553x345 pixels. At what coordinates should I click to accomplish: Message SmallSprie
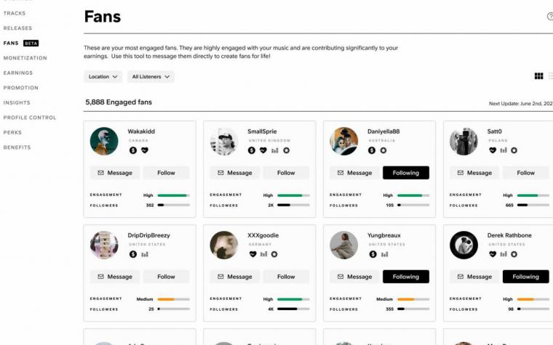[235, 173]
